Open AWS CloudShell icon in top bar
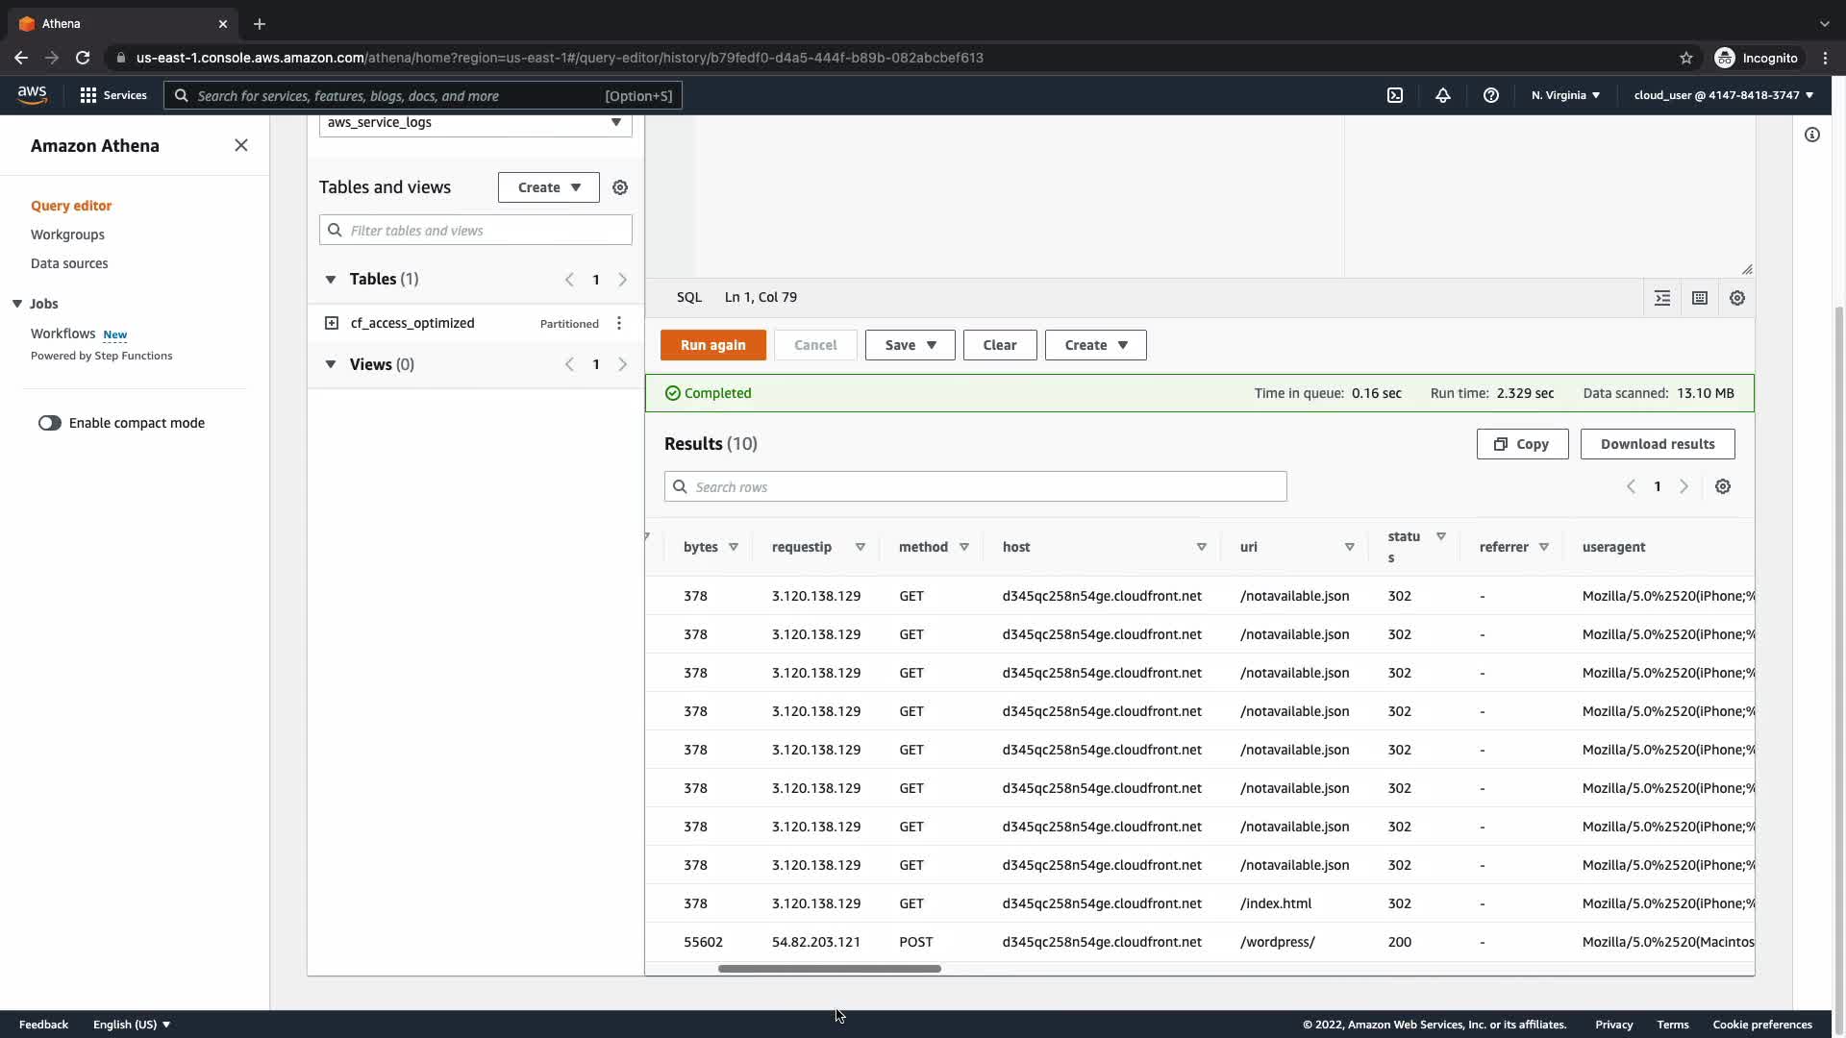 click(1395, 95)
